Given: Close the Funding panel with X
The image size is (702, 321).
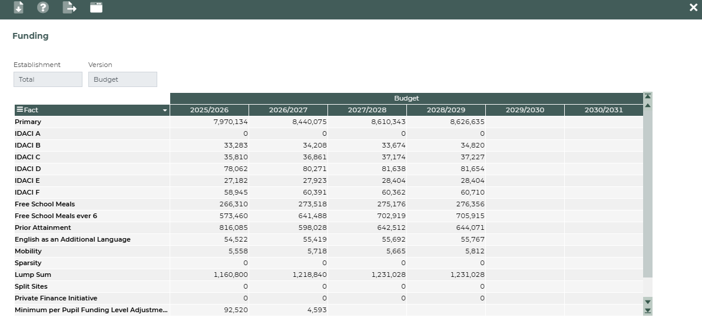Looking at the screenshot, I should click(x=693, y=8).
